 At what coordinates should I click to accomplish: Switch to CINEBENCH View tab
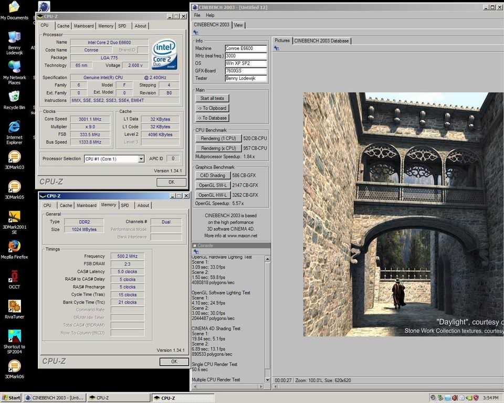coord(238,25)
